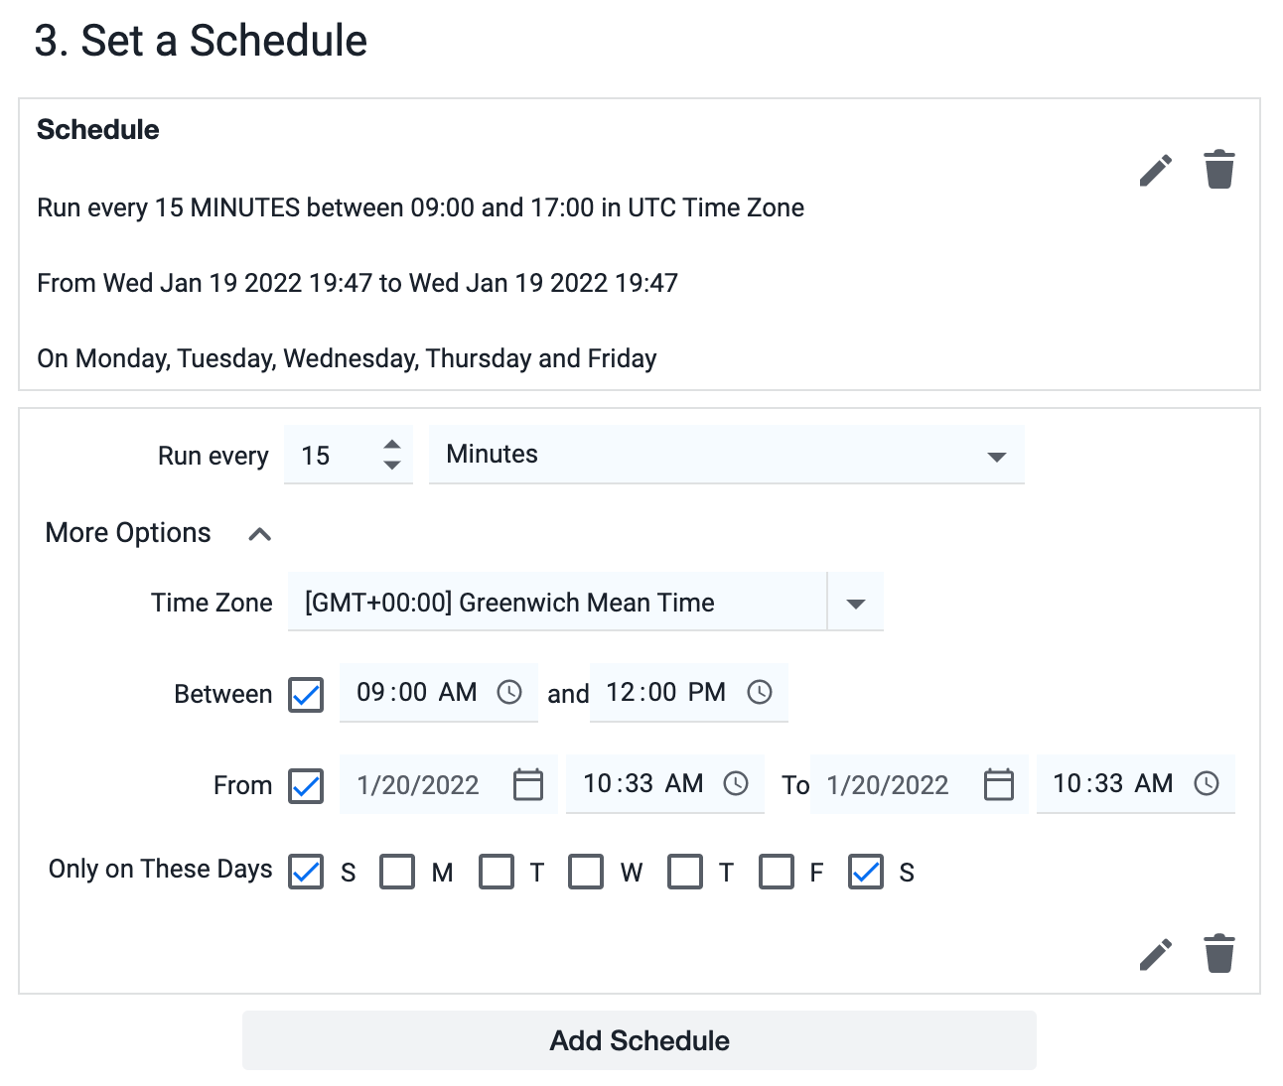
Task: Open the clock picker for 09:00 AM
Action: click(x=509, y=693)
